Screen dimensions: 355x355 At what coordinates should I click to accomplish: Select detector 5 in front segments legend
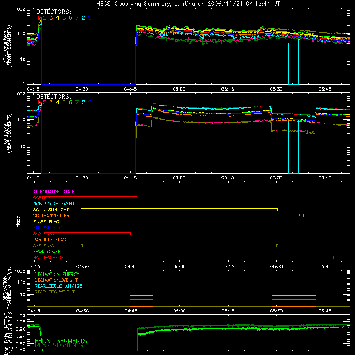[64, 18]
